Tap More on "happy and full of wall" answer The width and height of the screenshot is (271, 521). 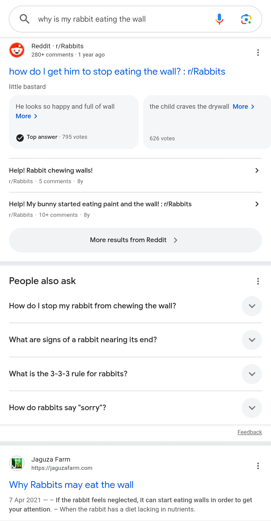point(26,116)
